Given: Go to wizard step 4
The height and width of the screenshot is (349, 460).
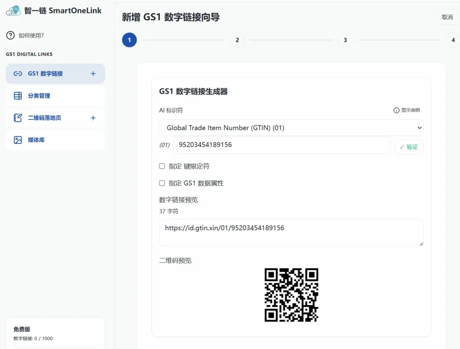Looking at the screenshot, I should pos(453,40).
